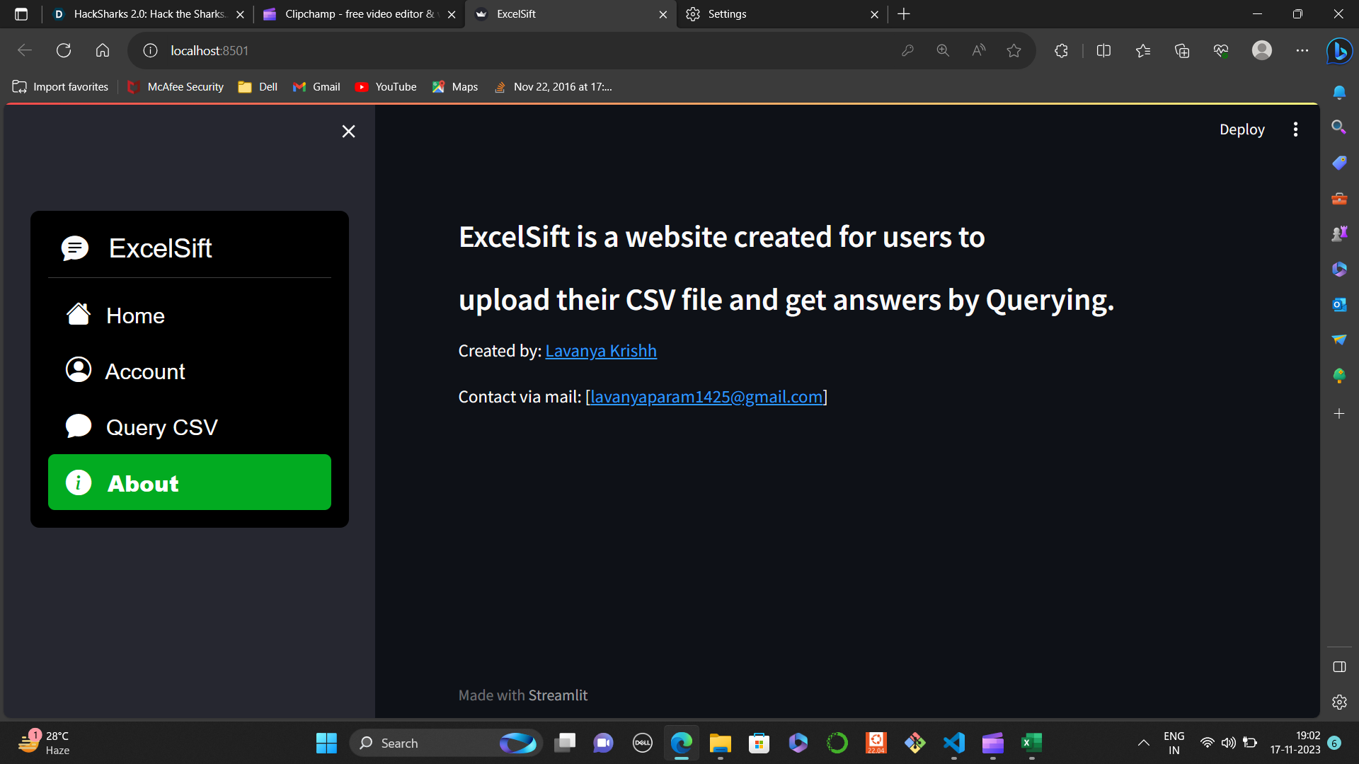The height and width of the screenshot is (764, 1359).
Task: Open browser Extensions puzzle icon
Action: pos(1061,50)
